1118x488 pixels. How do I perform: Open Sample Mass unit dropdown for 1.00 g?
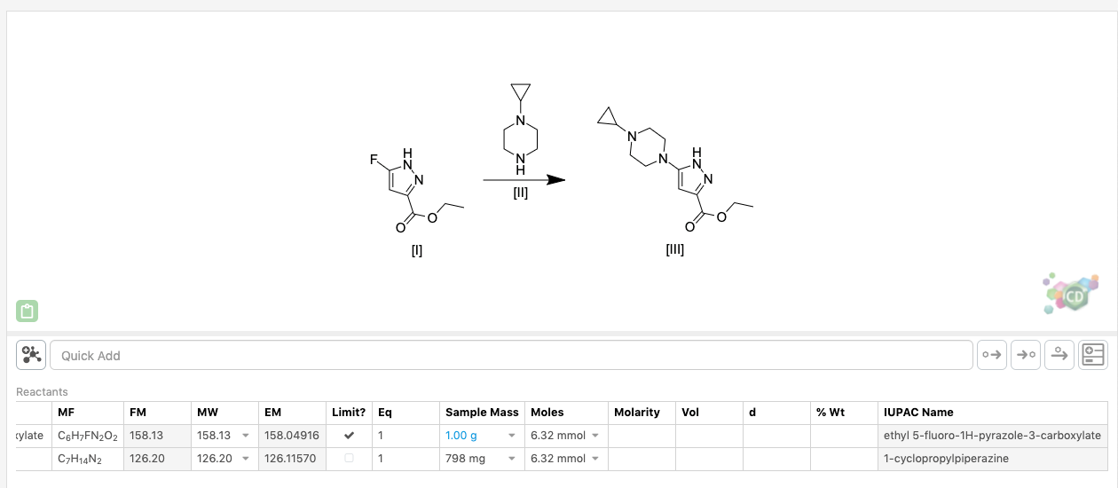tap(512, 436)
